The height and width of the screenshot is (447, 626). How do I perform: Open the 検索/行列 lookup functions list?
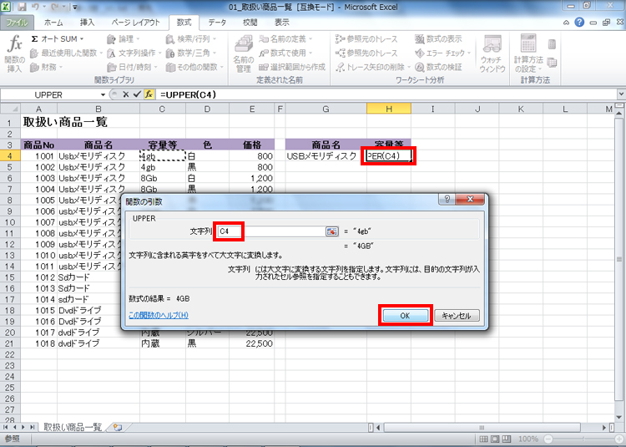(191, 39)
